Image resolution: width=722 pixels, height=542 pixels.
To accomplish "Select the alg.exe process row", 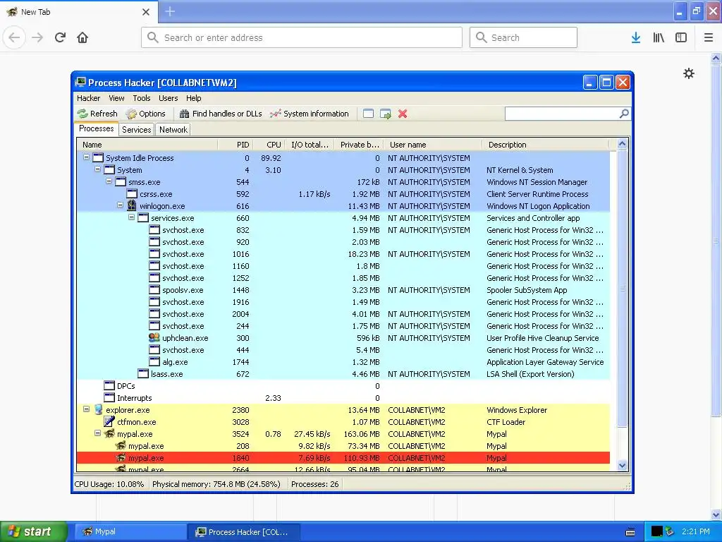I will pos(343,362).
